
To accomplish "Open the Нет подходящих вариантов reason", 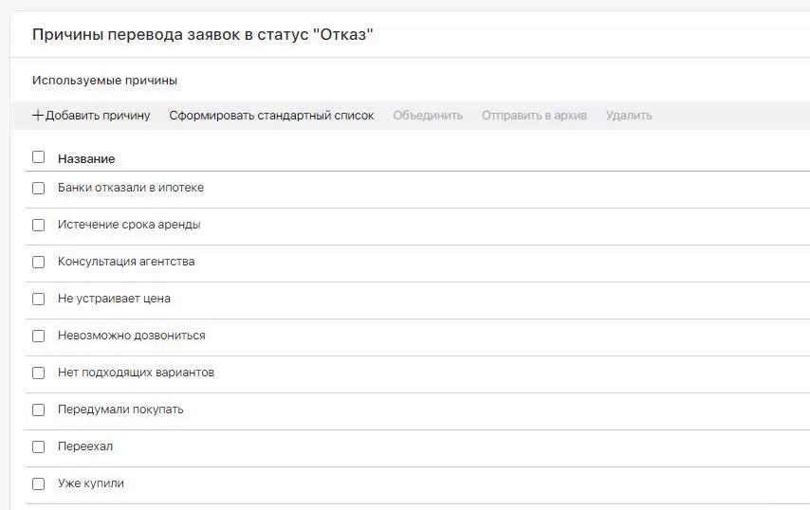I will 136,373.
